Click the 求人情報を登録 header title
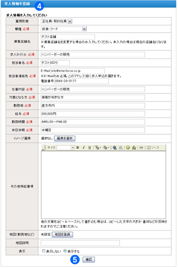The height and width of the screenshot is (268, 178). click(17, 4)
